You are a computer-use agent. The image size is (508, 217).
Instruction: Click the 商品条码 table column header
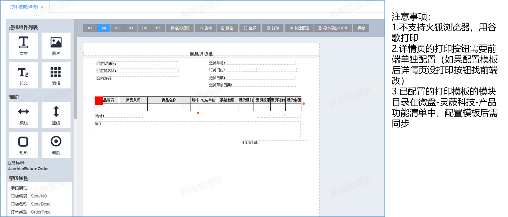[133, 100]
